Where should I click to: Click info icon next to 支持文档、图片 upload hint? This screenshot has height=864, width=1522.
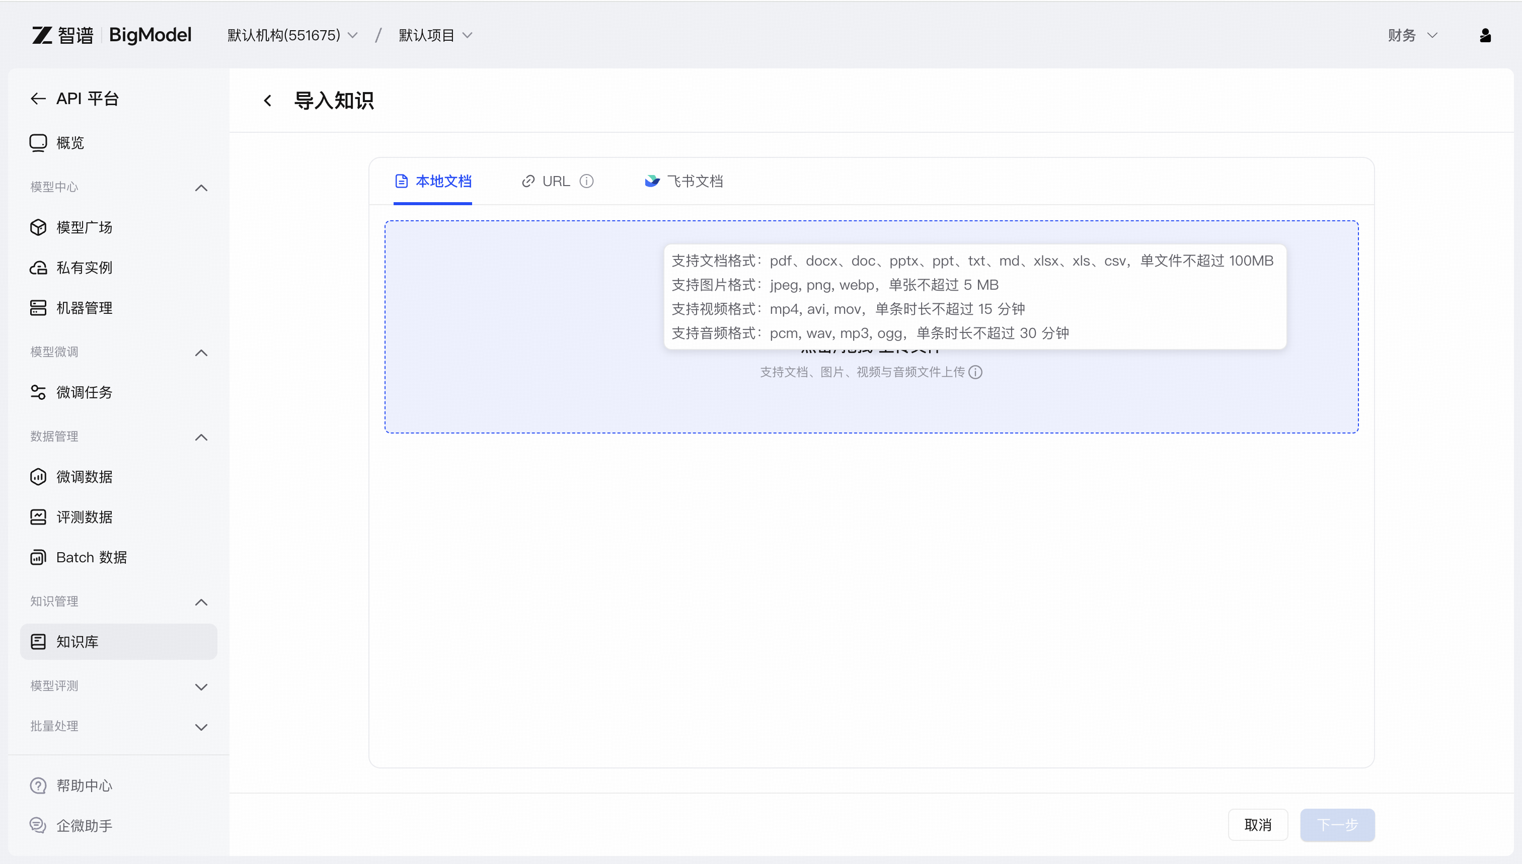coord(975,372)
